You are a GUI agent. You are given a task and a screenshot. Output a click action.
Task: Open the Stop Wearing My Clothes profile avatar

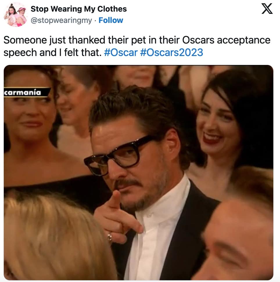tap(15, 15)
